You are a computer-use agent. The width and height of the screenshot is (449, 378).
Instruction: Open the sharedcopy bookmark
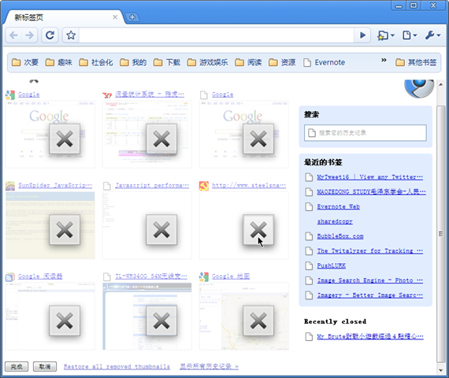point(335,221)
